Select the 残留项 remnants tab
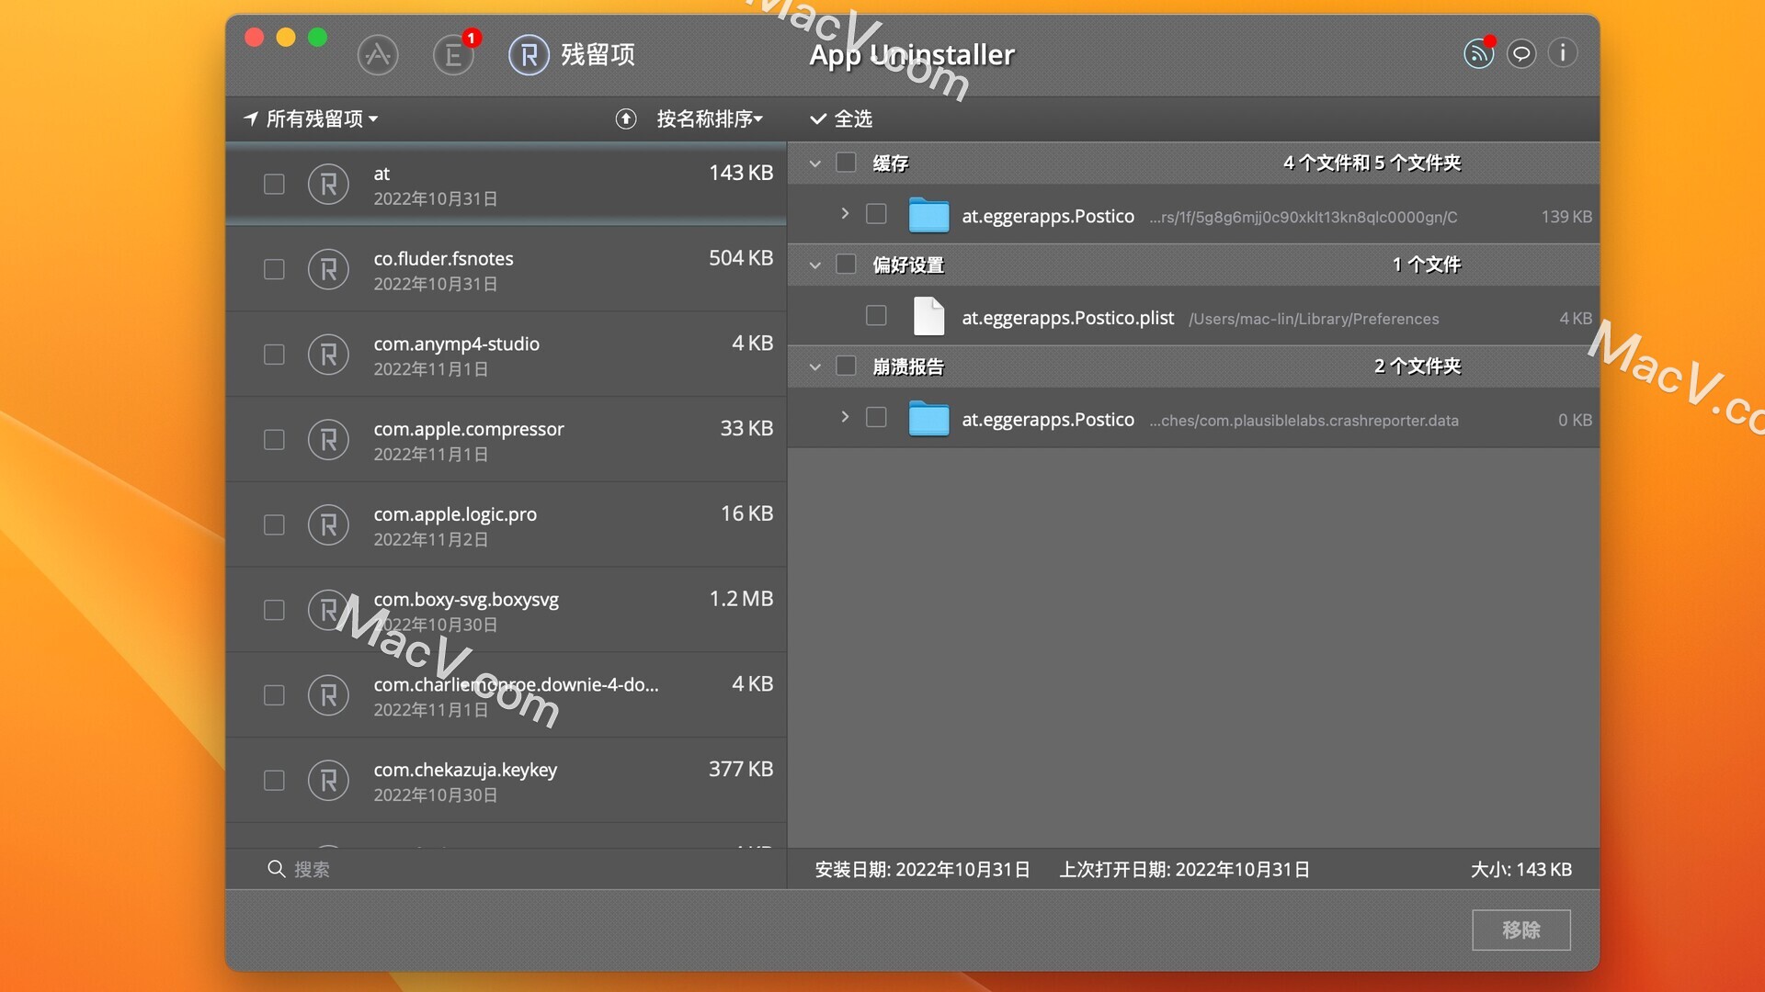 click(572, 55)
